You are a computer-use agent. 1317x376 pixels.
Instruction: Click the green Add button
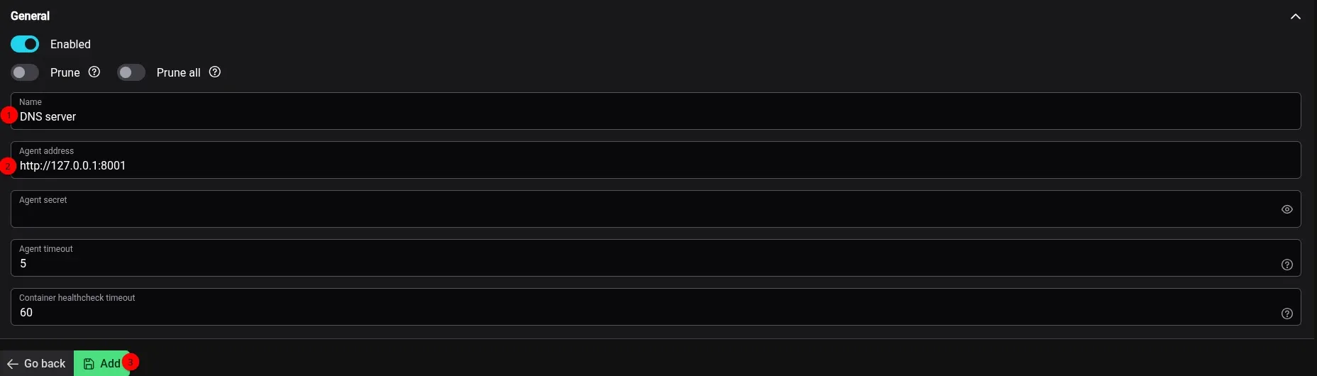coord(101,363)
